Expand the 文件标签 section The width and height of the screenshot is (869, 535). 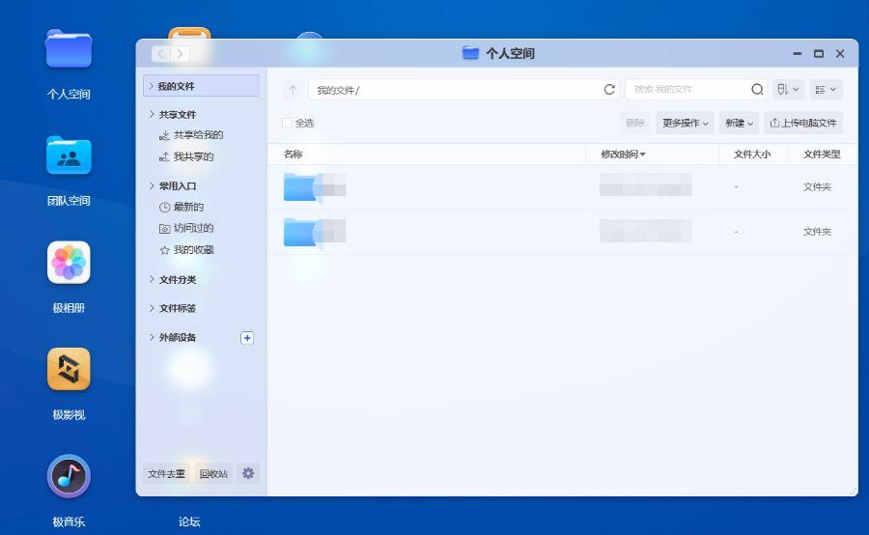[152, 308]
